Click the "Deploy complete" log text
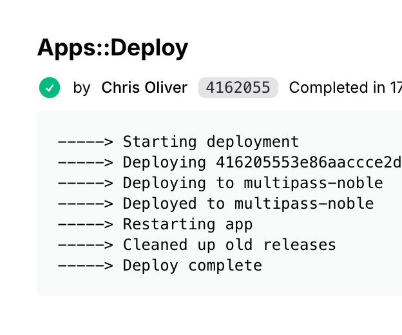Image resolution: width=402 pixels, height=335 pixels. pos(192,265)
